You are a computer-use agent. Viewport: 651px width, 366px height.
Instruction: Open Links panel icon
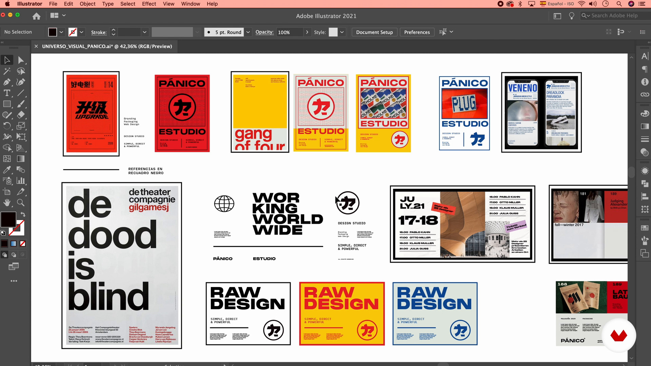pyautogui.click(x=645, y=95)
